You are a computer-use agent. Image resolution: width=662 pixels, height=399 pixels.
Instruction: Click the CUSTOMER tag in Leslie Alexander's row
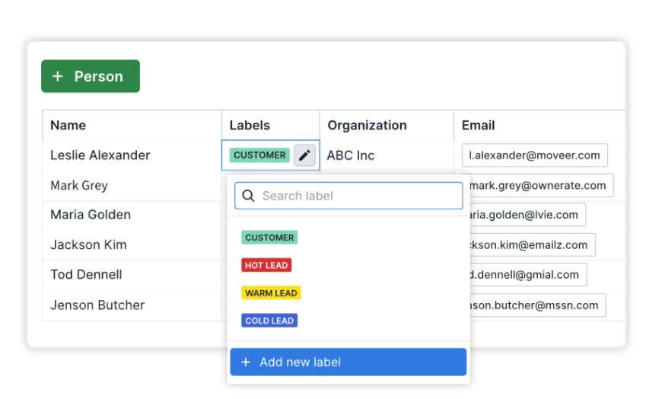[x=259, y=155]
